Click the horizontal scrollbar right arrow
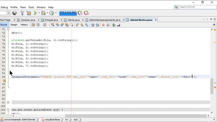This screenshot has height=122, width=217. [208, 116]
